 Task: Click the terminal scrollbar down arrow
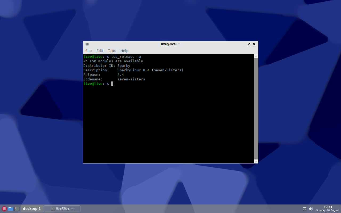click(256, 161)
